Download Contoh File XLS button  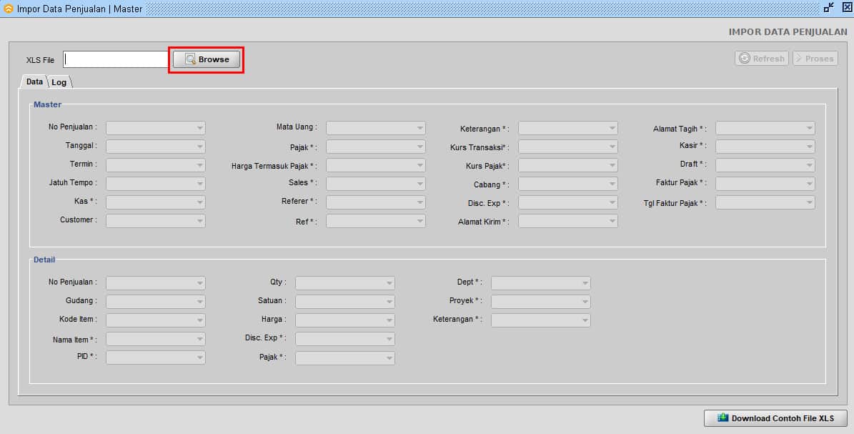[x=775, y=418]
